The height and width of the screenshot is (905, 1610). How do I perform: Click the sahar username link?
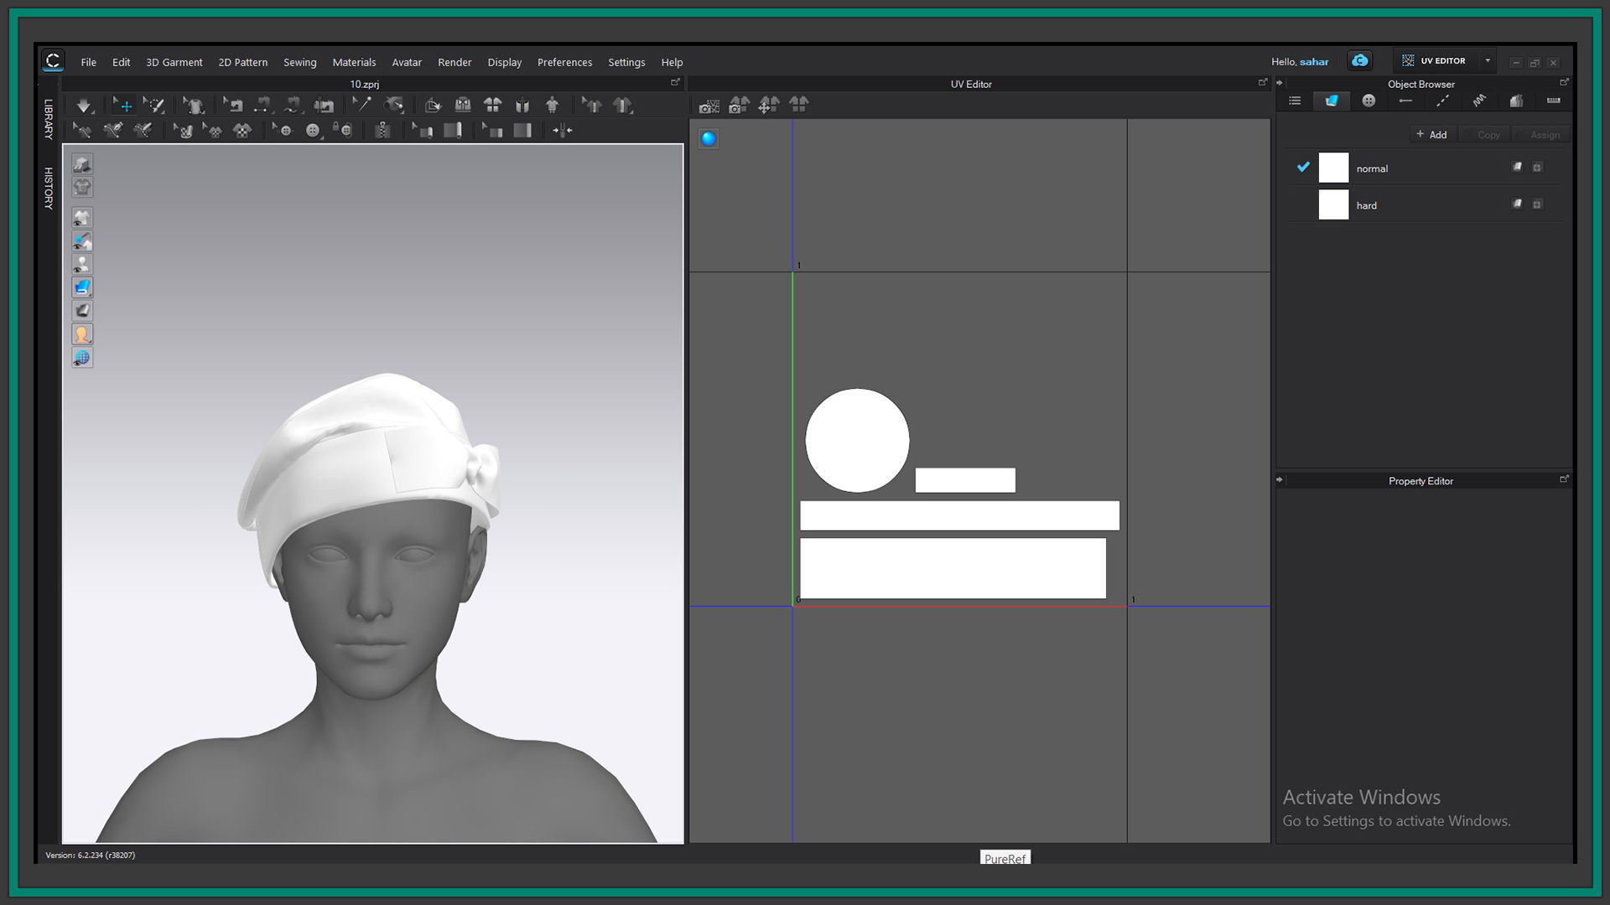tap(1314, 62)
